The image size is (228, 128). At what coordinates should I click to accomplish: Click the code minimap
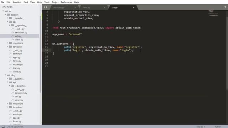[213, 13]
